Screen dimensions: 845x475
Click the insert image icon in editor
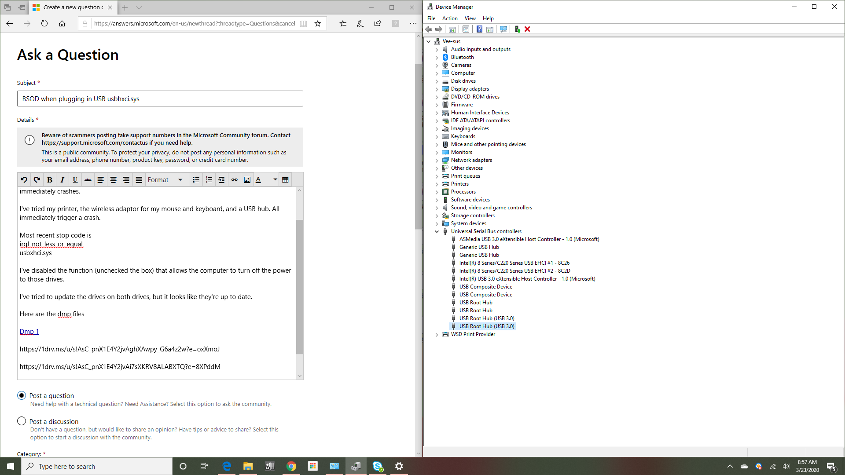coord(247,180)
